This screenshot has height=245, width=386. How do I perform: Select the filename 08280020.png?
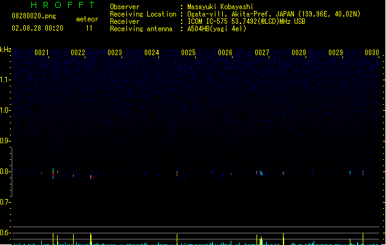click(34, 16)
